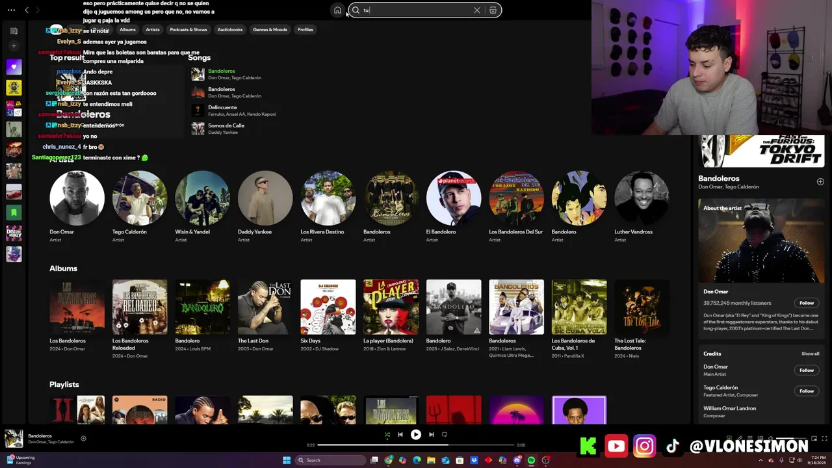The width and height of the screenshot is (832, 468).
Task: Open Six Days album by DJ Shadow
Action: (328, 307)
